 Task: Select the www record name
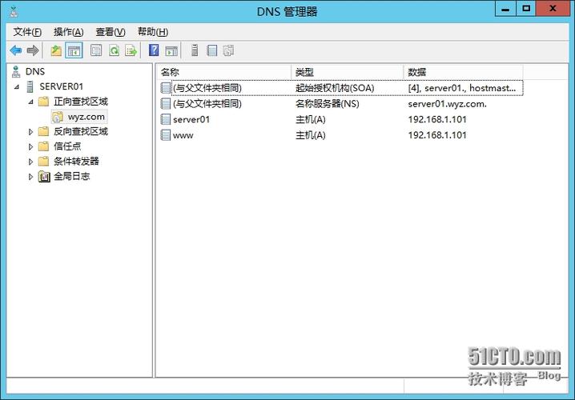[183, 135]
